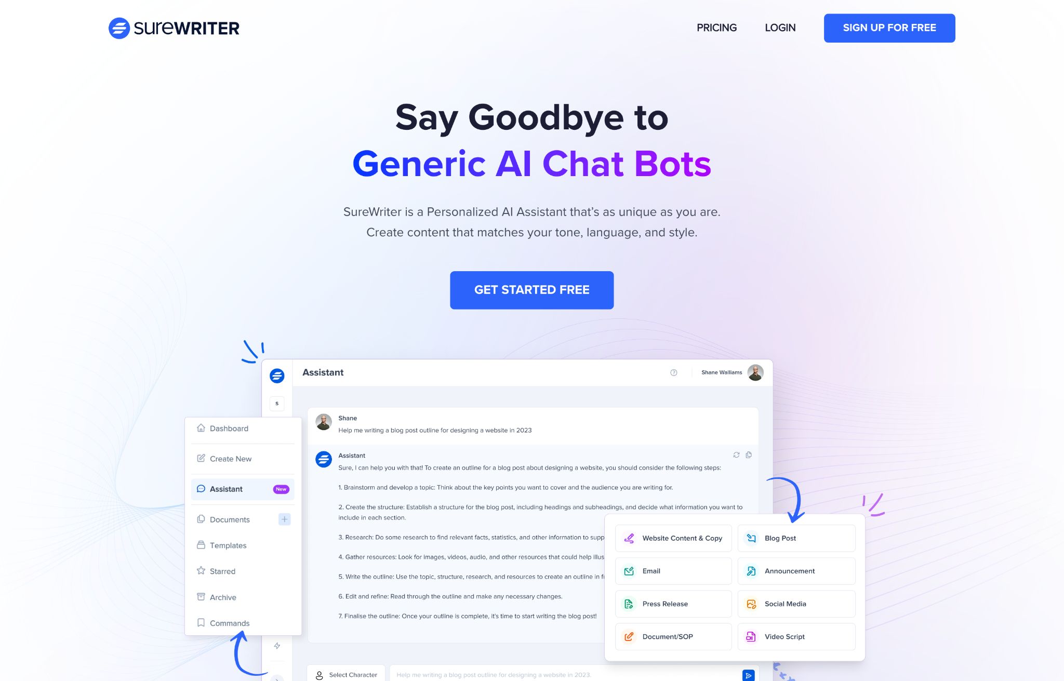Click the Create New sidebar icon
This screenshot has width=1064, height=681.
point(201,458)
